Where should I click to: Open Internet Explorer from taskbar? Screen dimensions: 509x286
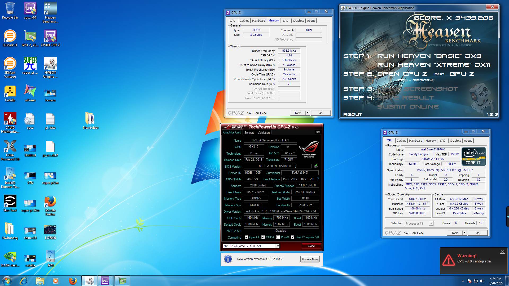(24, 281)
